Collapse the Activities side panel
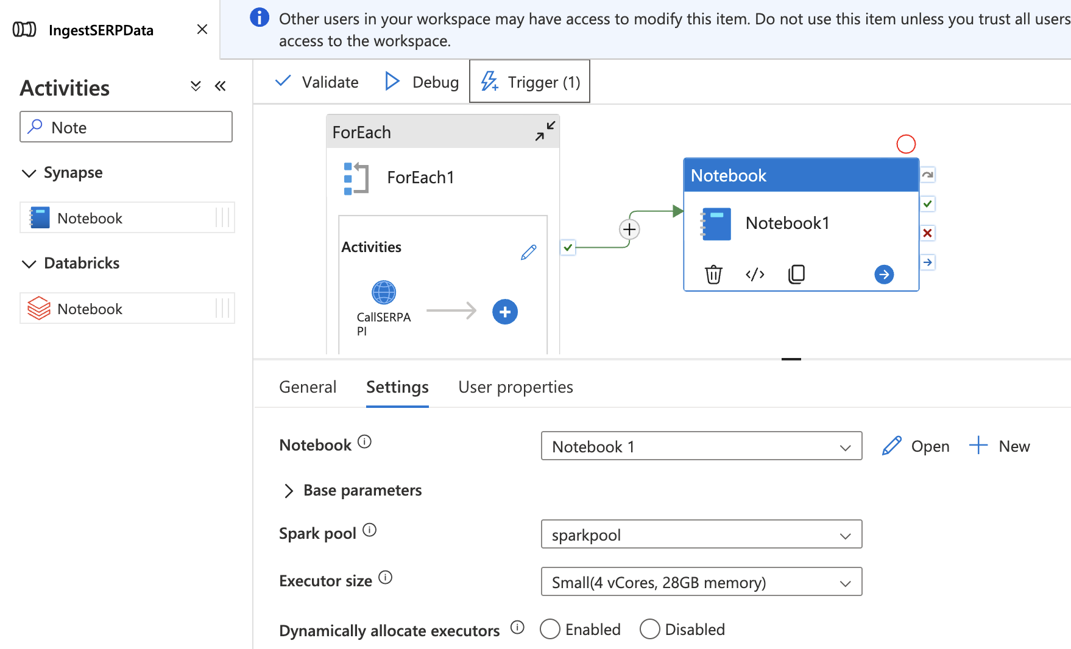 tap(221, 86)
